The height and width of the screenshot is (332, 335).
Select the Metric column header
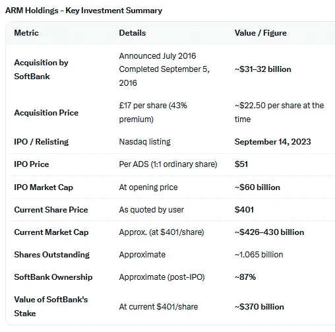click(26, 33)
